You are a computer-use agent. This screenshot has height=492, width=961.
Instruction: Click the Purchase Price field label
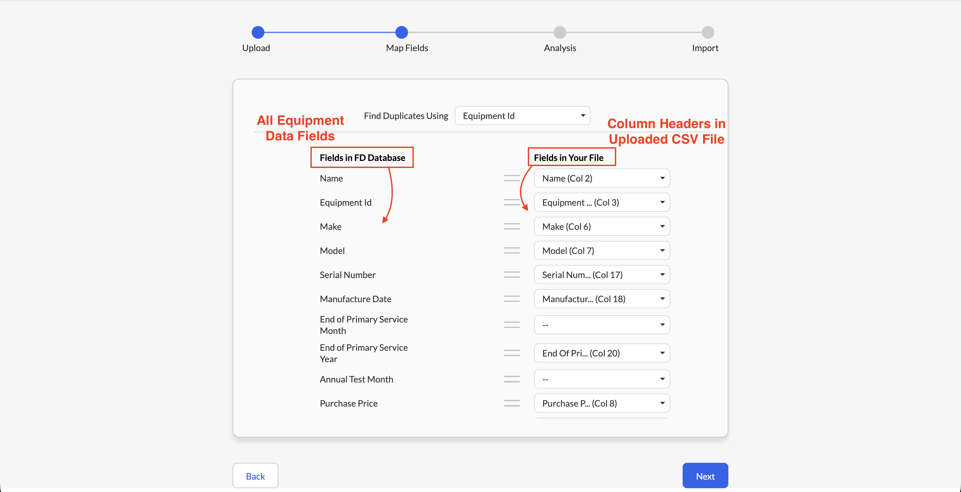pyautogui.click(x=348, y=403)
